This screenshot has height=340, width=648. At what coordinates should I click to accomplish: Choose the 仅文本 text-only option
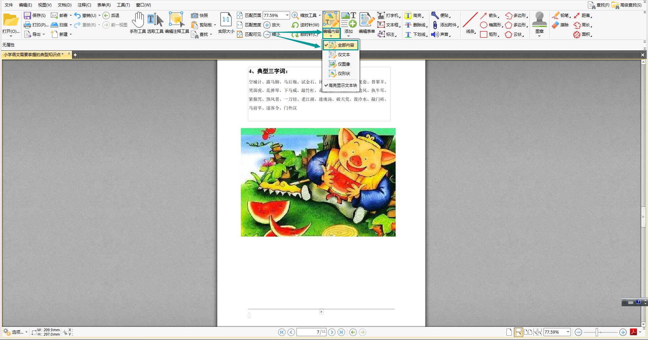coord(341,54)
